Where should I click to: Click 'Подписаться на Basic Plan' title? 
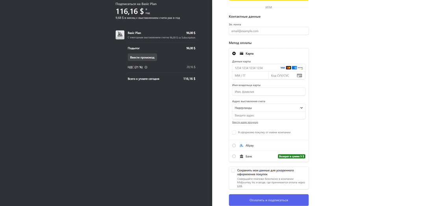click(136, 4)
